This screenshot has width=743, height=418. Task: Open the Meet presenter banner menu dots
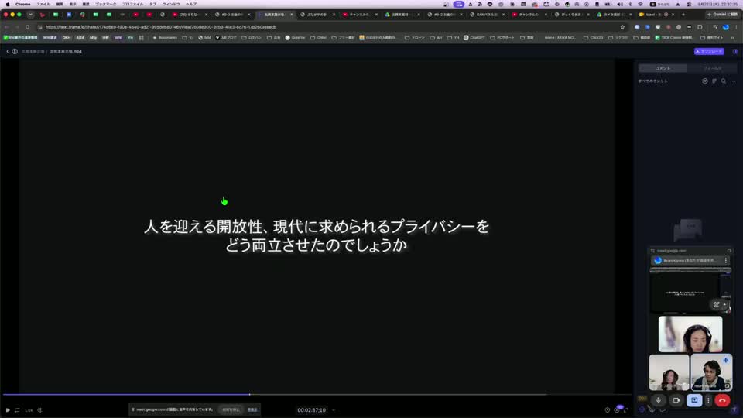(x=725, y=260)
